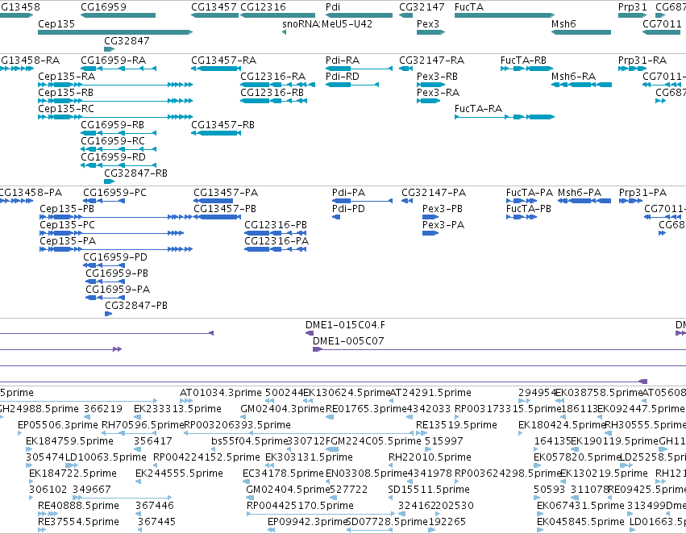This screenshot has width=686, height=534.
Task: Select protein Prp31-PA label
Action: point(643,193)
